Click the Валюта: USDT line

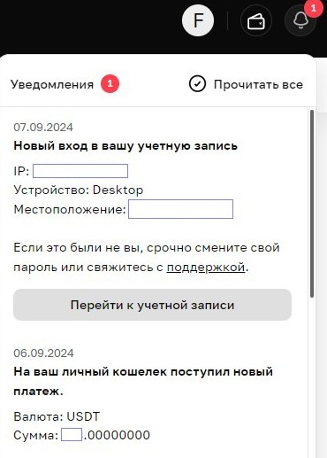click(x=57, y=416)
